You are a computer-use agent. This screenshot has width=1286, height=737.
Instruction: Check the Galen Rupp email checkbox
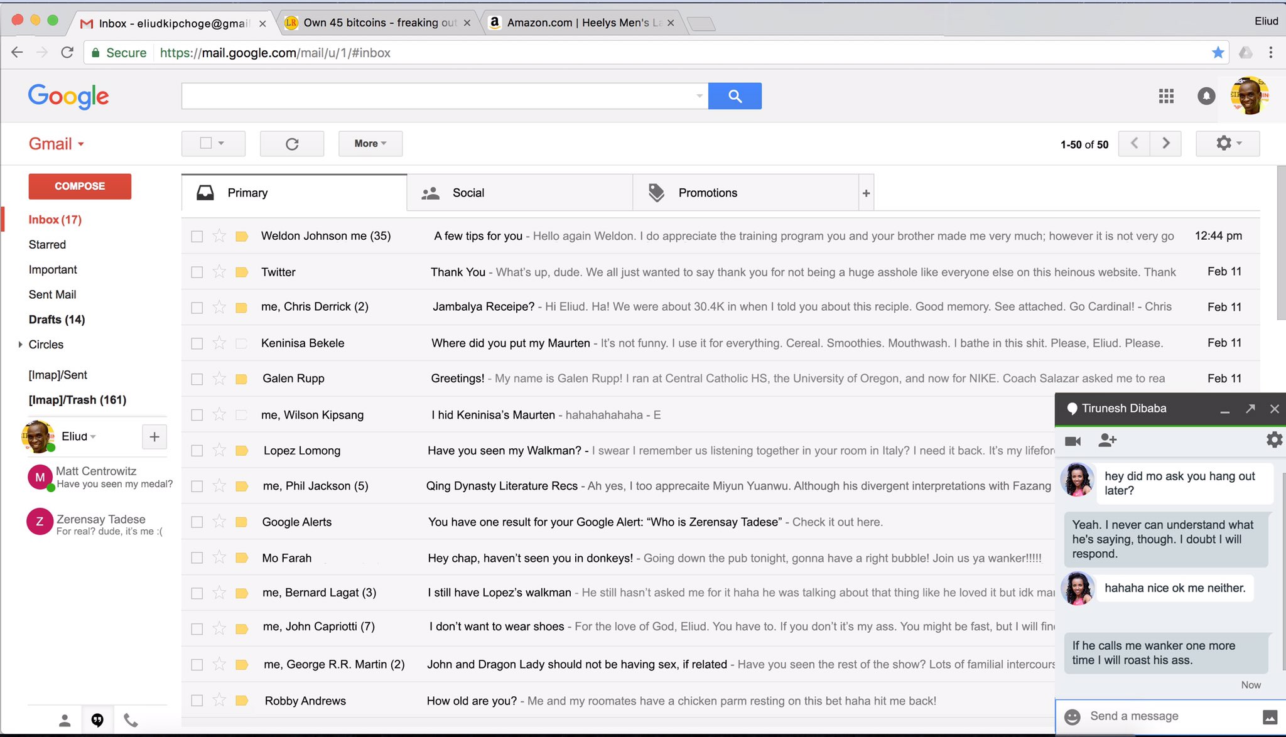coord(197,379)
